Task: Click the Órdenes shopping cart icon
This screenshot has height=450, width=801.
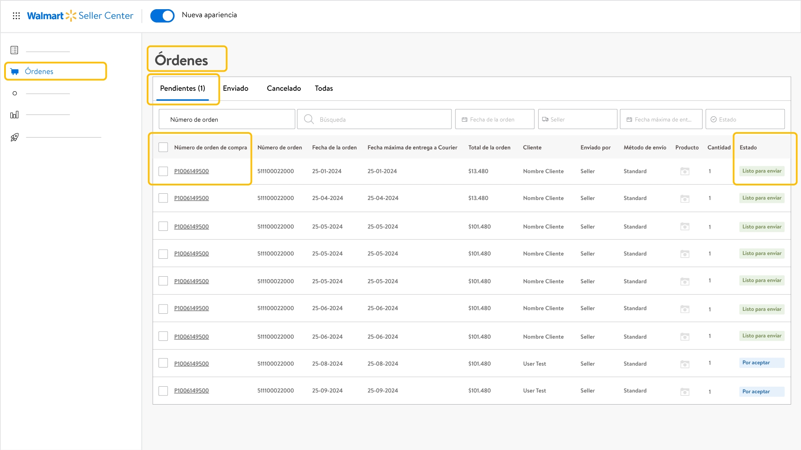Action: click(15, 71)
